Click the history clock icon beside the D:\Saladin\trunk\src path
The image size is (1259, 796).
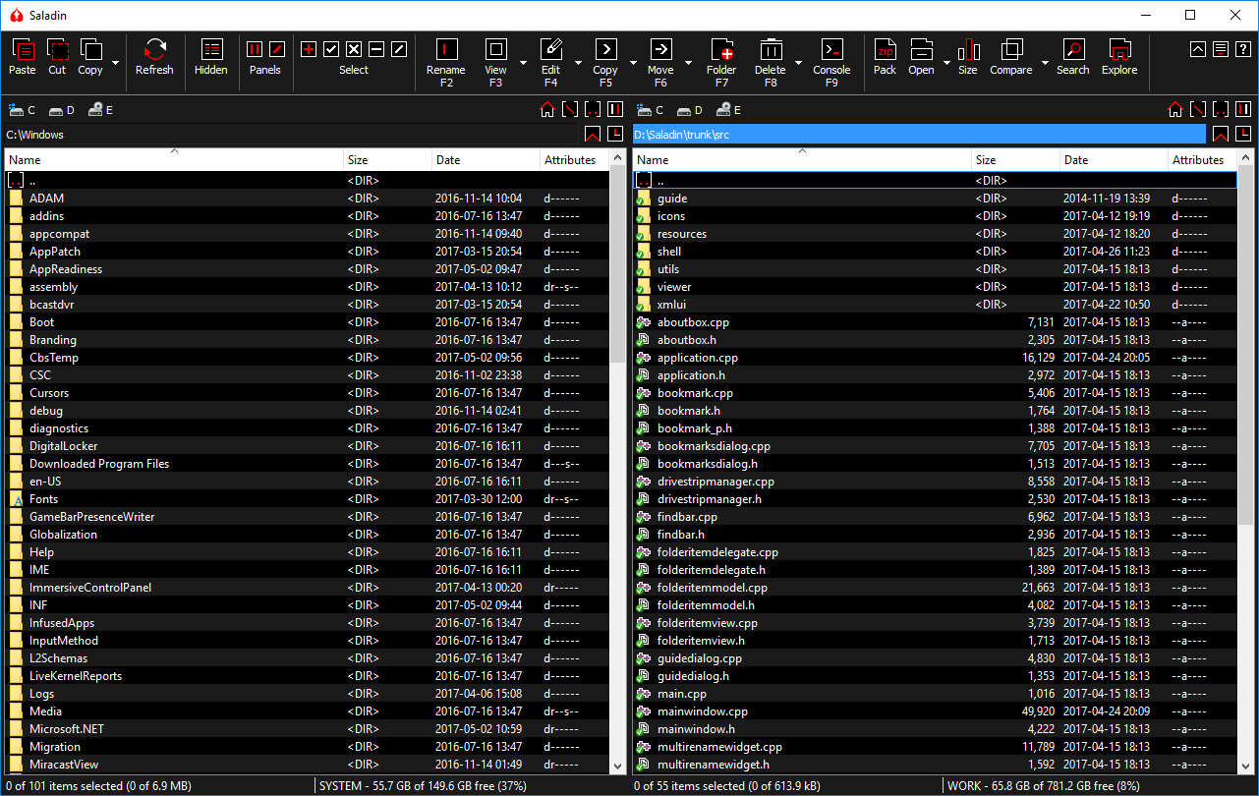pos(1243,135)
